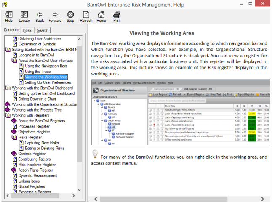The height and width of the screenshot is (202, 272).
Task: Expand the Objectives Register book
Action: [14, 132]
